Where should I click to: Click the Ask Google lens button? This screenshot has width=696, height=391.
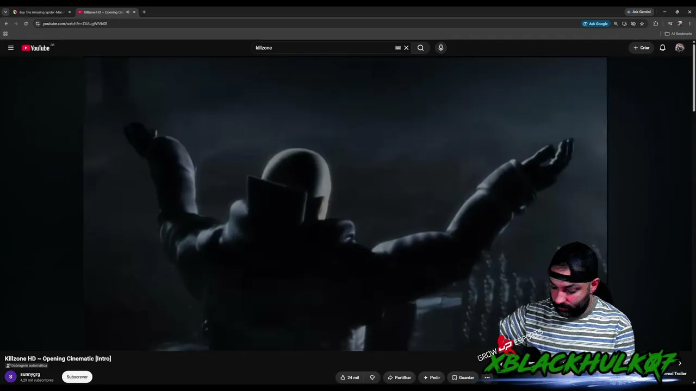[595, 24]
